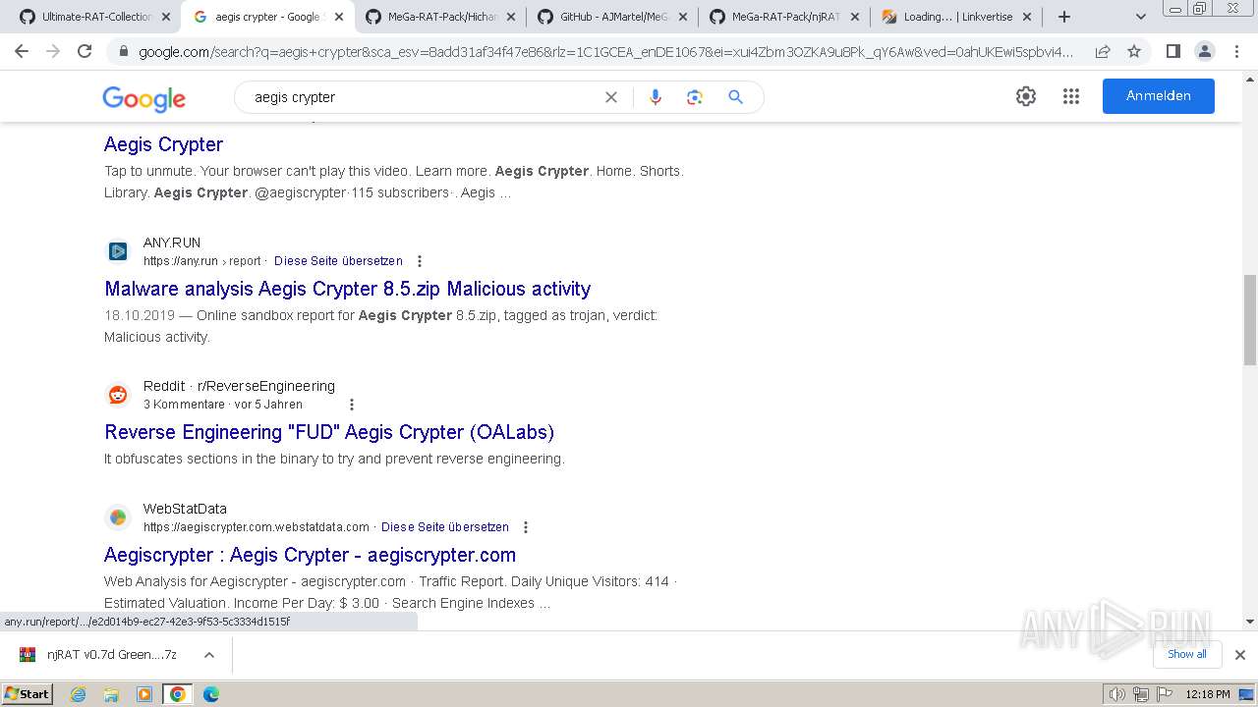Open more options for ANY.RUN result
The height and width of the screenshot is (707, 1258).
tap(420, 261)
